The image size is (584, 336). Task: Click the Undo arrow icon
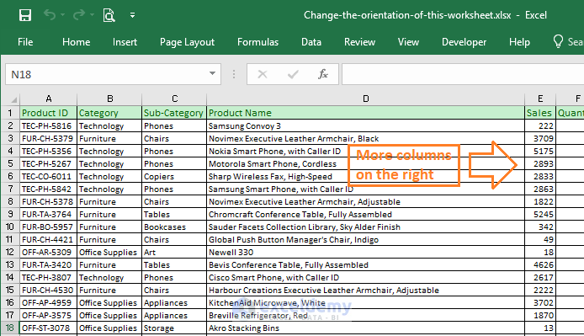click(49, 15)
